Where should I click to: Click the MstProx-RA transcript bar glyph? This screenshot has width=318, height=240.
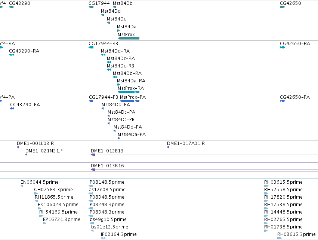point(129,92)
